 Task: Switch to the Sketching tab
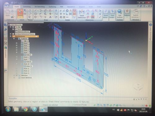[27, 7]
